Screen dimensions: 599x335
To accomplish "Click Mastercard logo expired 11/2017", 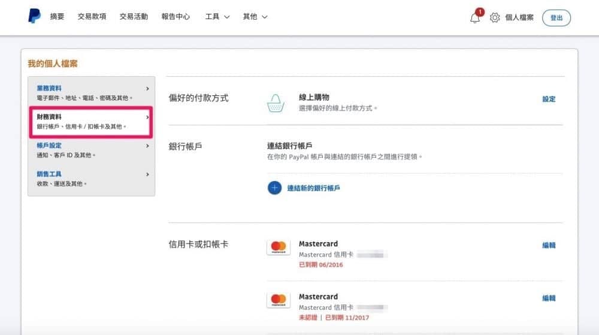I will pyautogui.click(x=279, y=300).
